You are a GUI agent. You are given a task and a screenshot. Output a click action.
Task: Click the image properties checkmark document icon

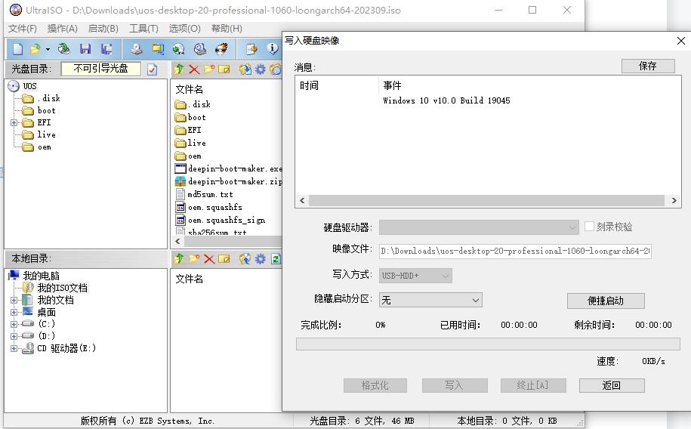point(152,69)
